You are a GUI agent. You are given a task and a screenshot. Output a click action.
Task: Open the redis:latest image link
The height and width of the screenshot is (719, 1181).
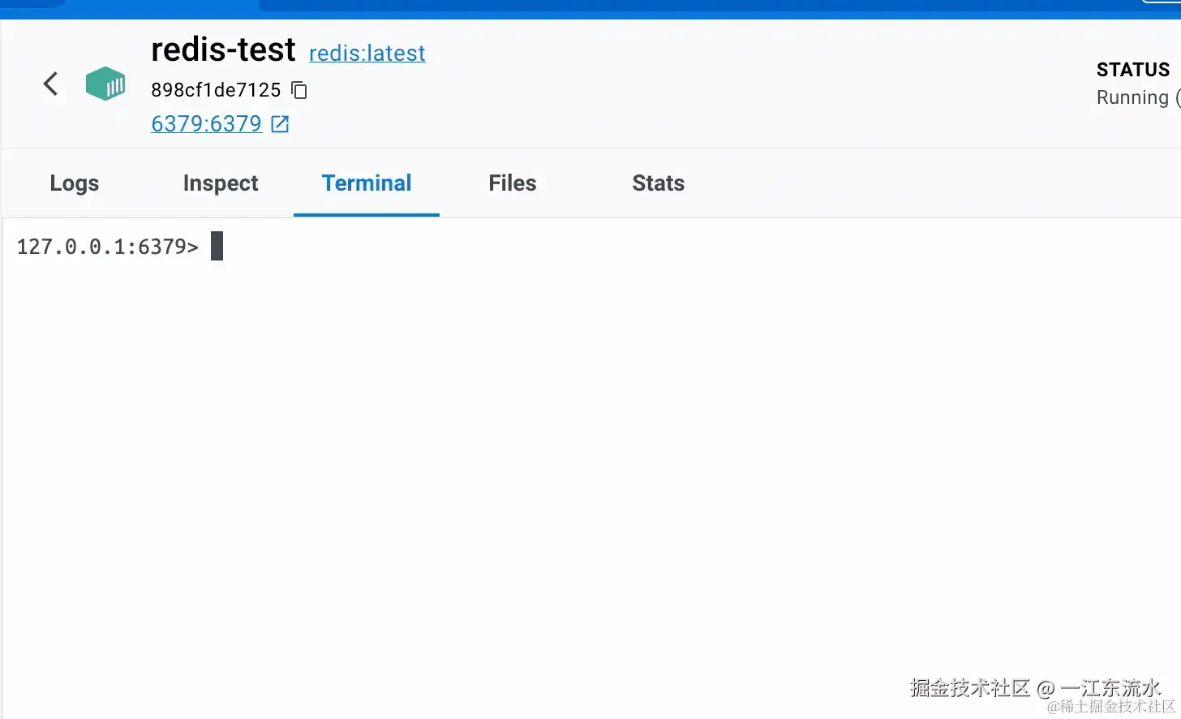tap(367, 54)
